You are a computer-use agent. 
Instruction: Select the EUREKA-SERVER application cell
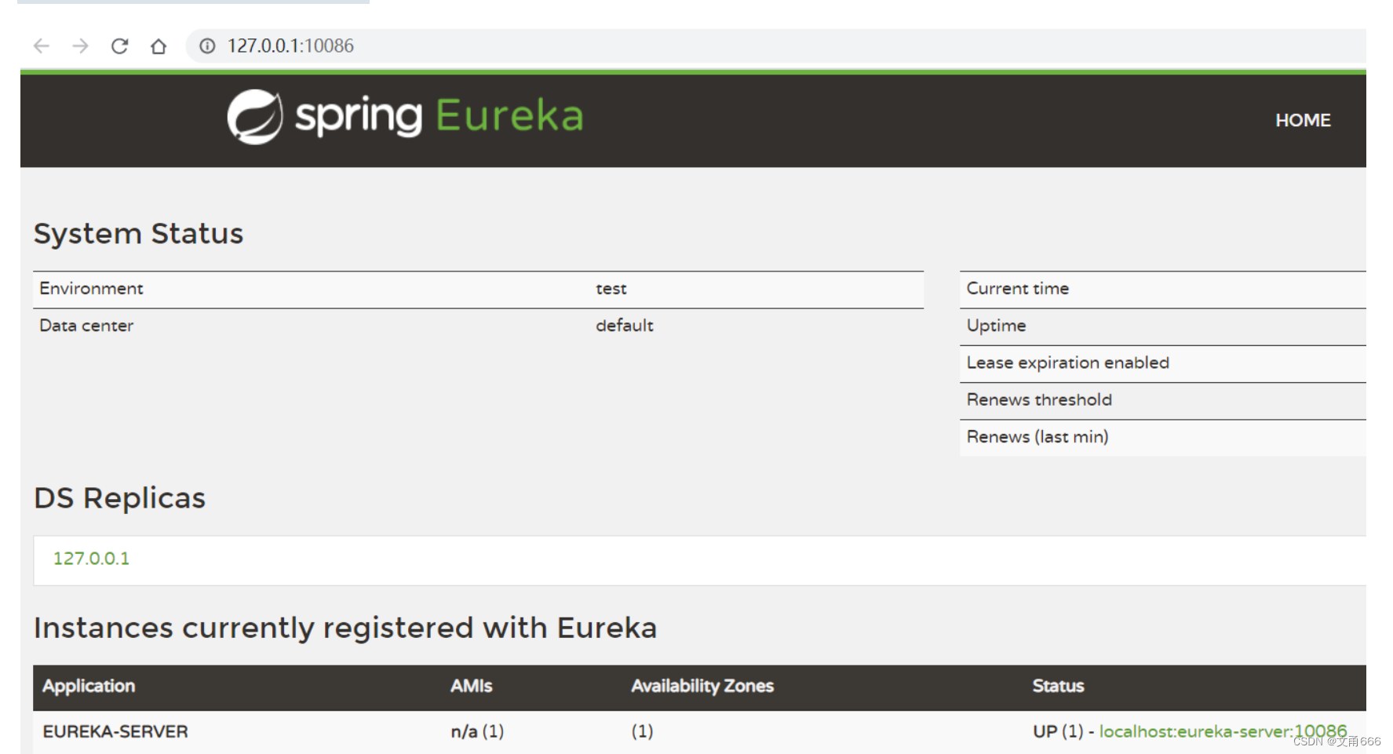[115, 731]
